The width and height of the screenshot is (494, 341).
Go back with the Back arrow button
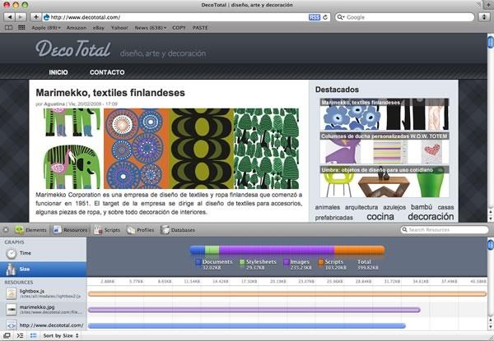[10, 17]
